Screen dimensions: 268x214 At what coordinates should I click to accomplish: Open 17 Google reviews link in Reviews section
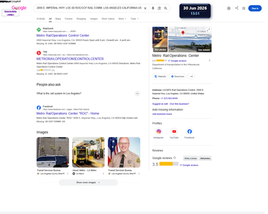pyautogui.click(x=189, y=165)
